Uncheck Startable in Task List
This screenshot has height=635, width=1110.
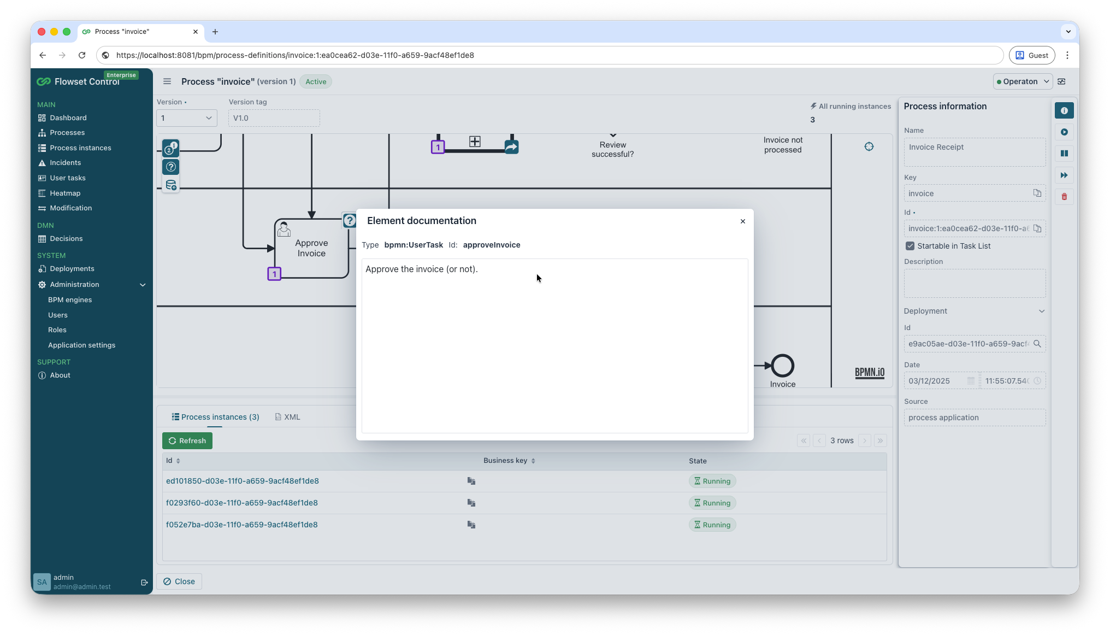click(x=910, y=245)
